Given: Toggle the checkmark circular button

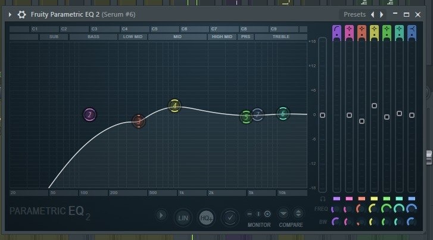Looking at the screenshot, I should click(230, 218).
